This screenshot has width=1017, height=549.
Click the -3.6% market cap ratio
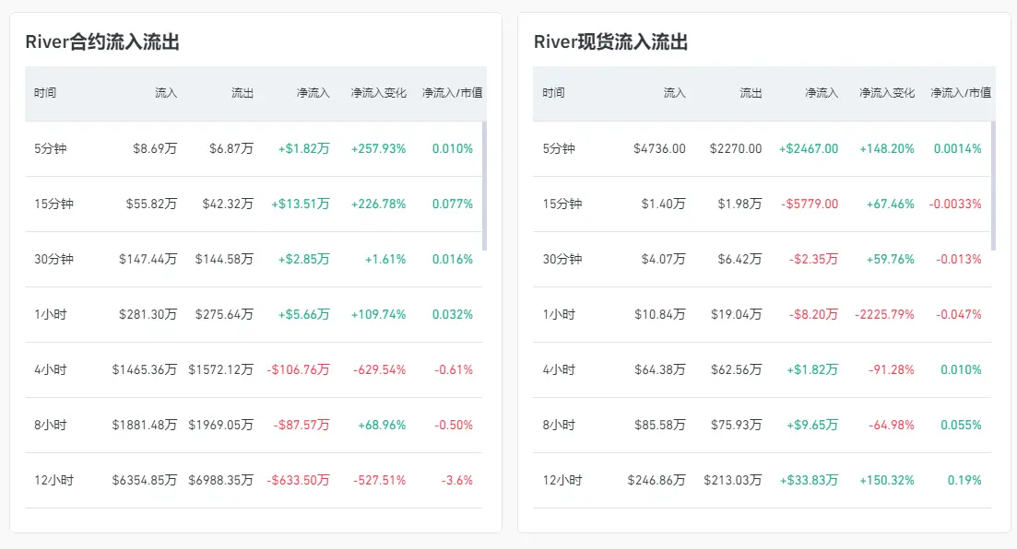(457, 480)
